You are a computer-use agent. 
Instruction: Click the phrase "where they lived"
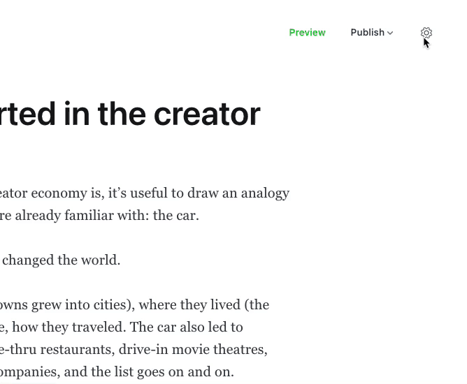tap(188, 304)
